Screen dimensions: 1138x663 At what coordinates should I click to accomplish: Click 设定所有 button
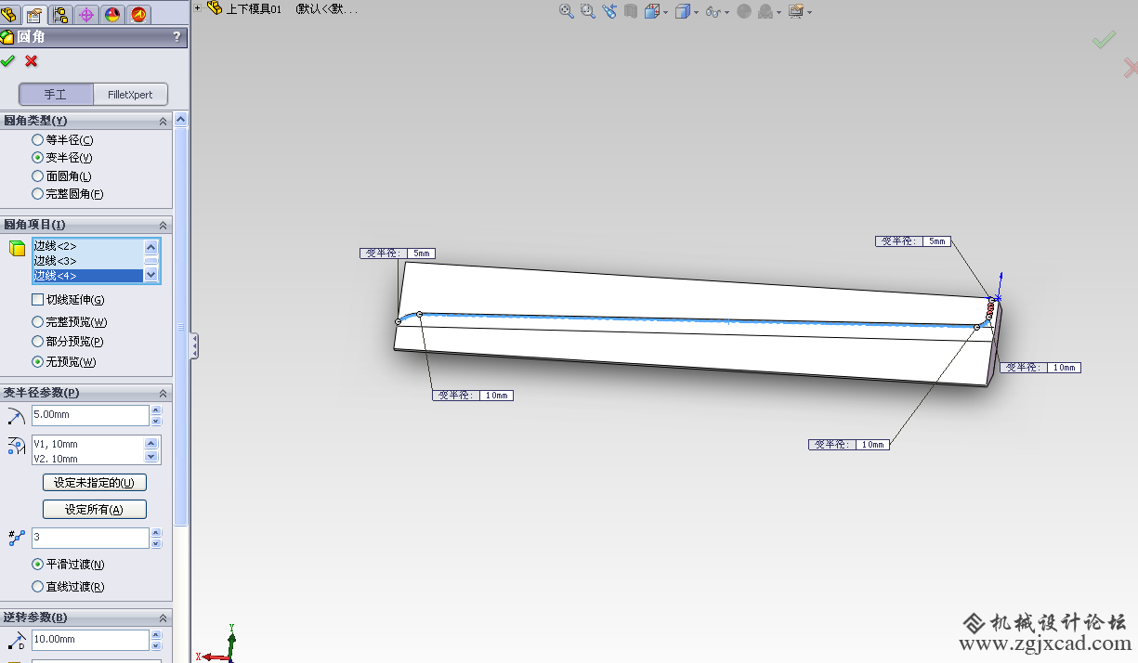(x=95, y=510)
